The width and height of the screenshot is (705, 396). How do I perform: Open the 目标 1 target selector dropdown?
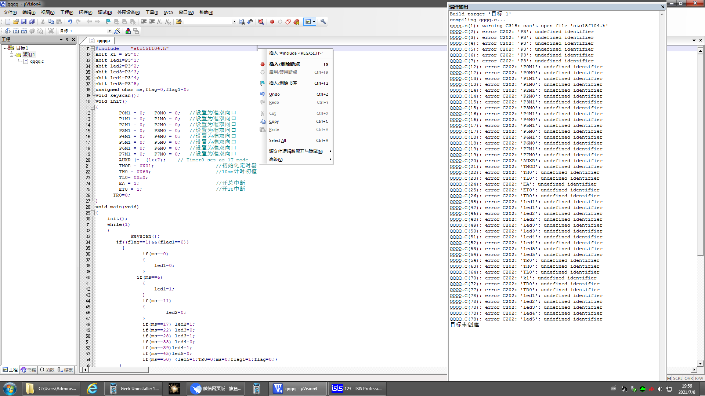click(x=109, y=31)
